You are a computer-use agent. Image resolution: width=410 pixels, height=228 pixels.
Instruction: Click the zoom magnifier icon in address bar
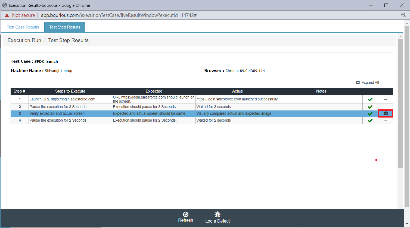(x=403, y=15)
